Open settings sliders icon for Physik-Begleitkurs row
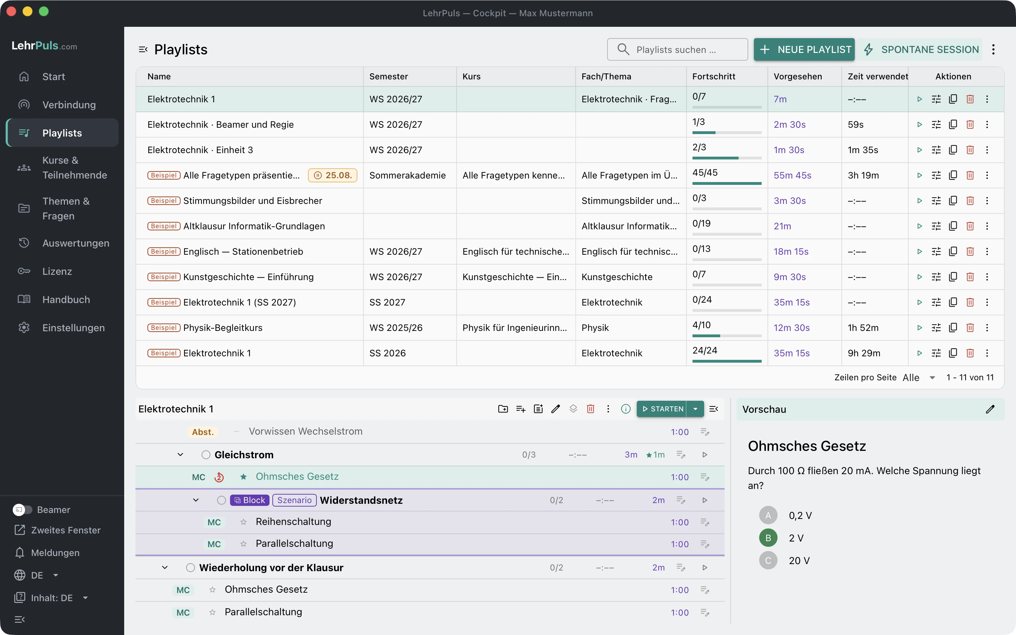Image resolution: width=1016 pixels, height=635 pixels. pos(936,328)
